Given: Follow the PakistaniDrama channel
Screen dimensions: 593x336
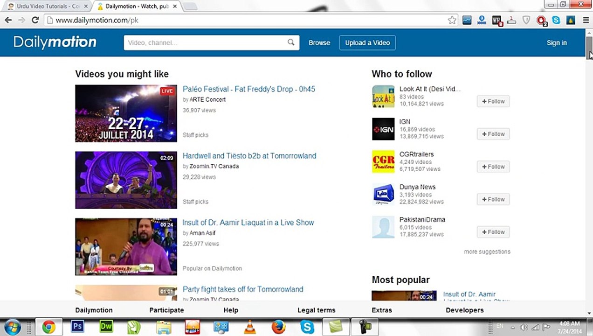Looking at the screenshot, I should (x=493, y=232).
